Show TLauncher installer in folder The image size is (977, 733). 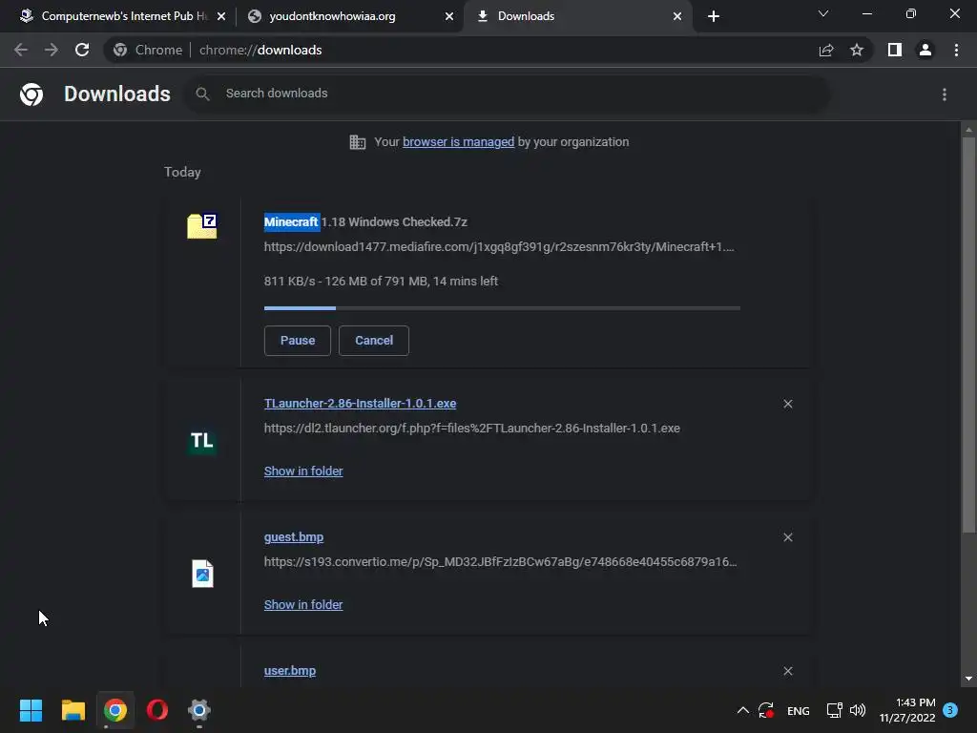pos(303,471)
